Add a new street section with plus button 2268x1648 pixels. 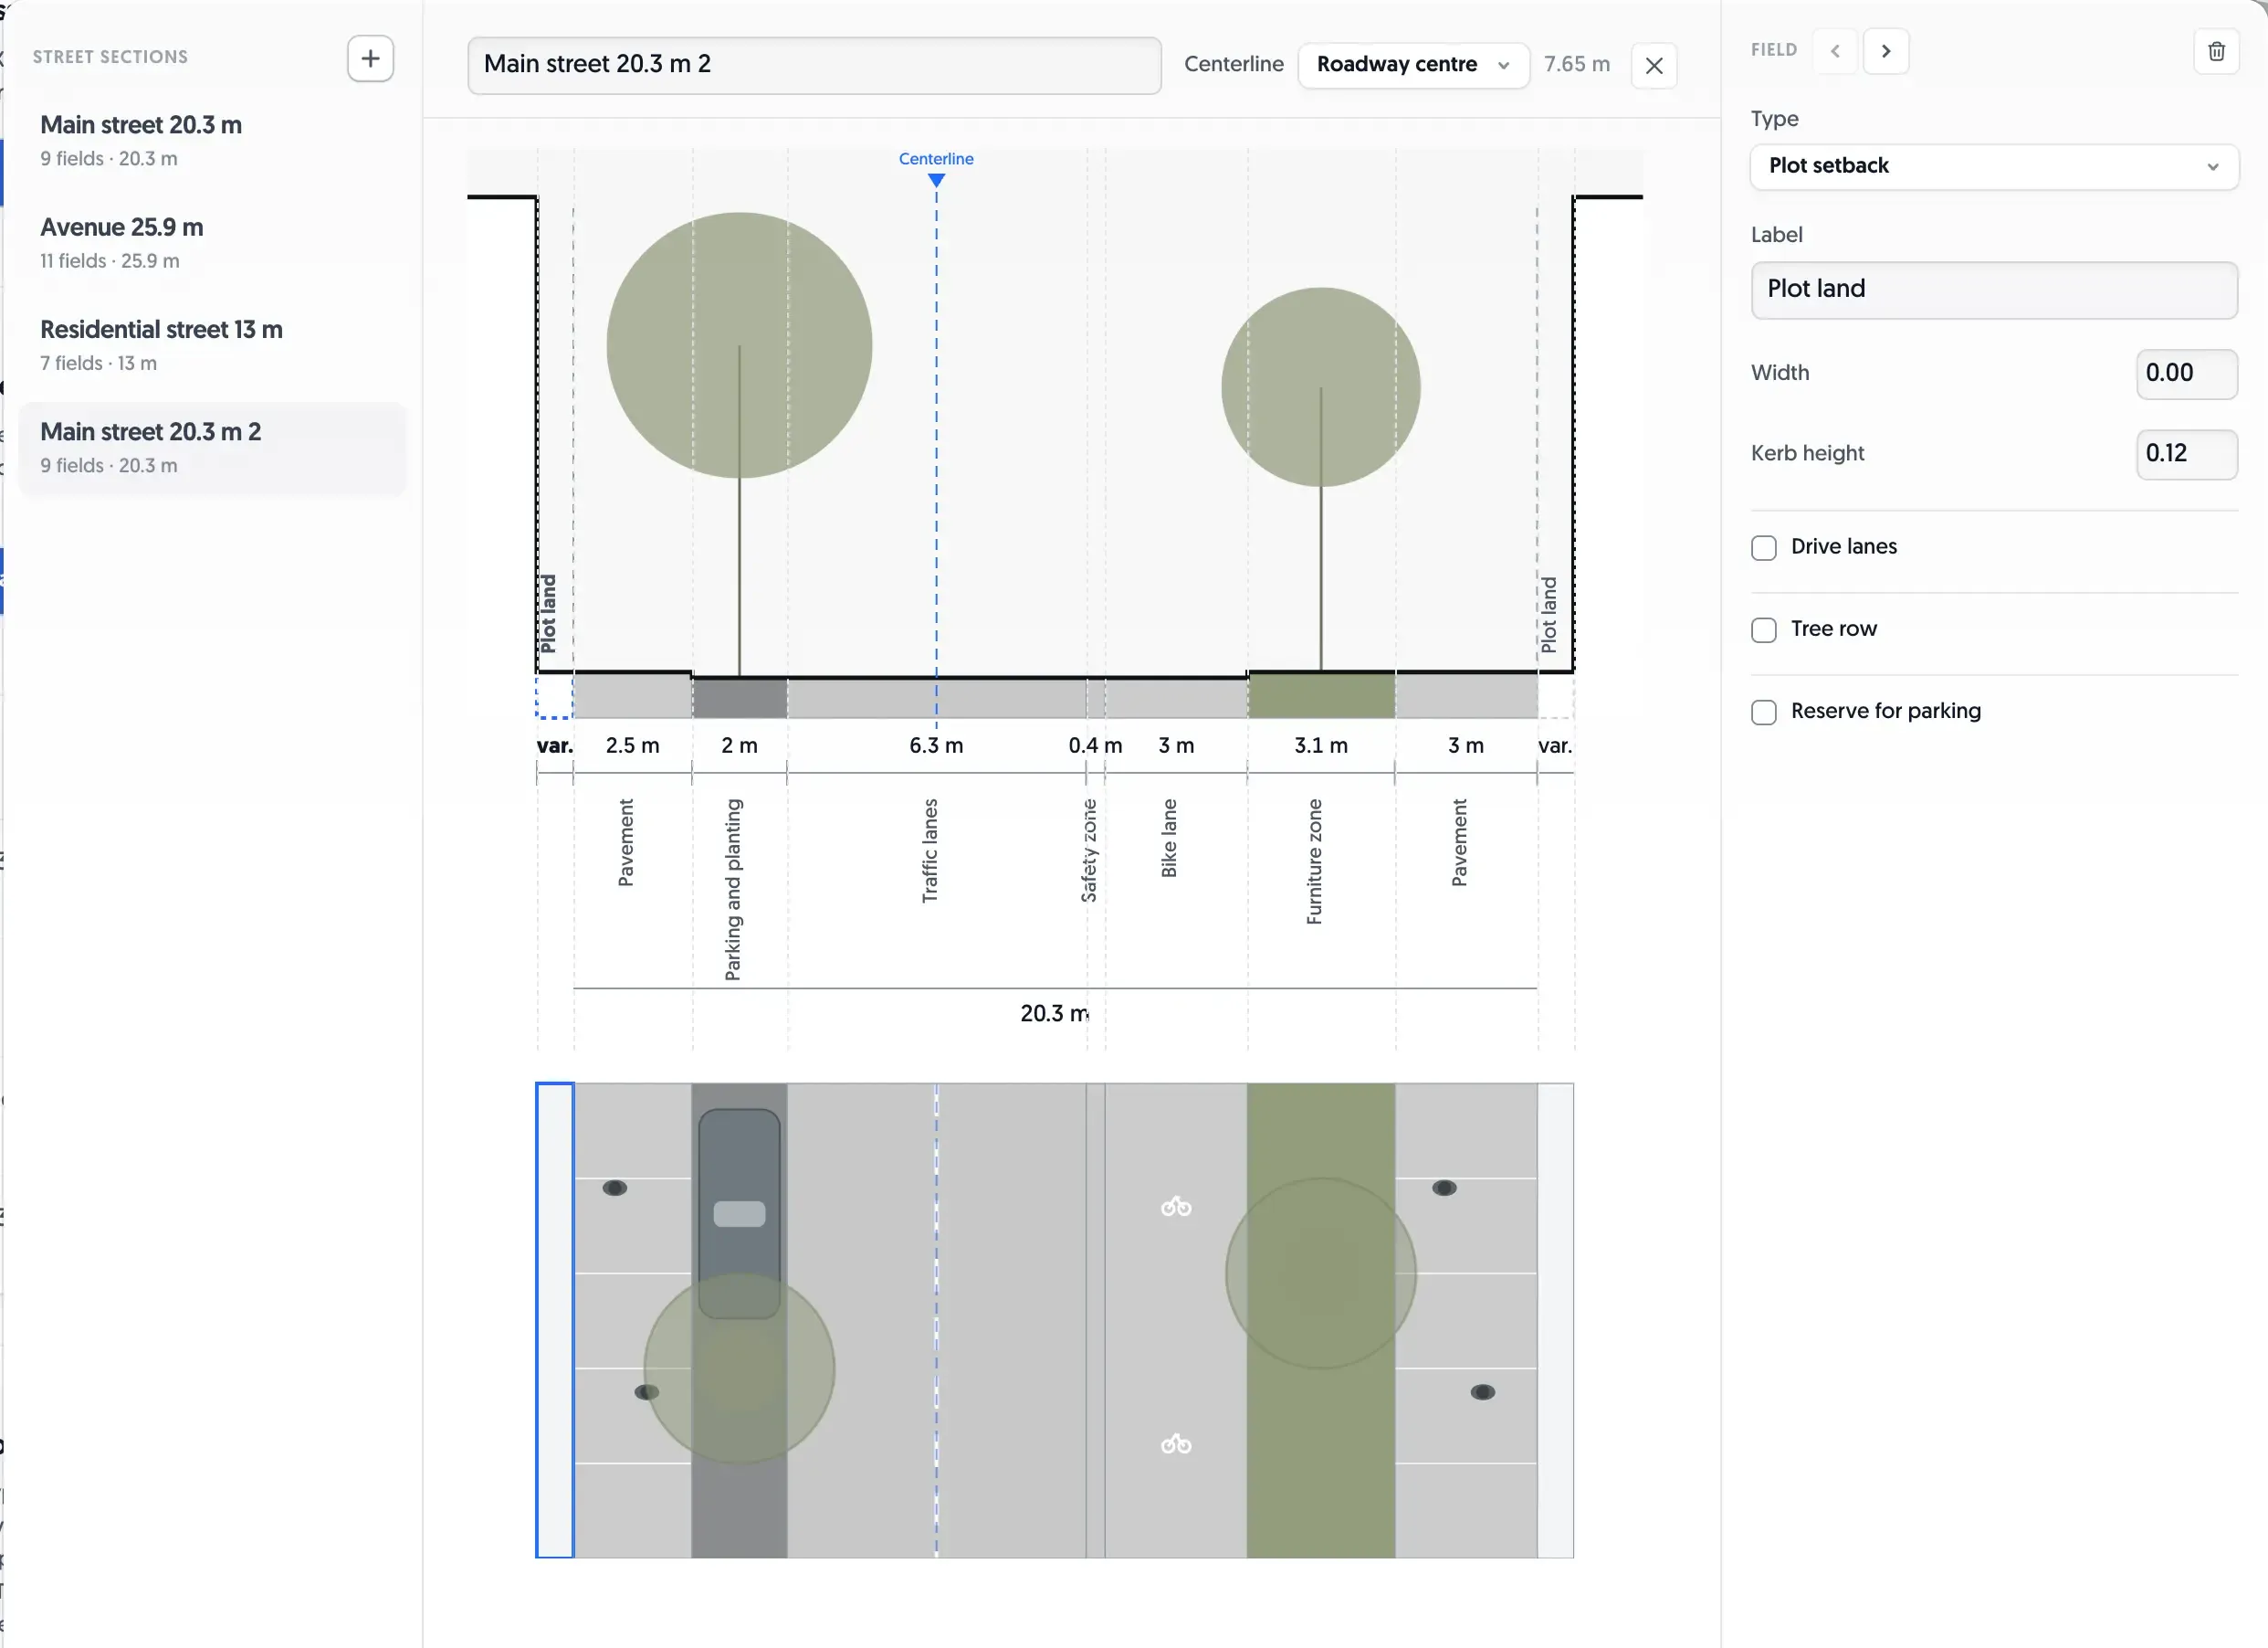coord(370,58)
